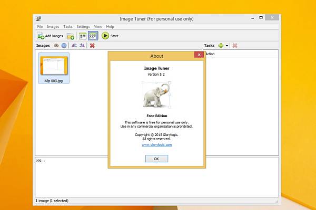The width and height of the screenshot is (316, 210).
Task: Click '1 image (1 selected)' status text
Action: point(52,201)
